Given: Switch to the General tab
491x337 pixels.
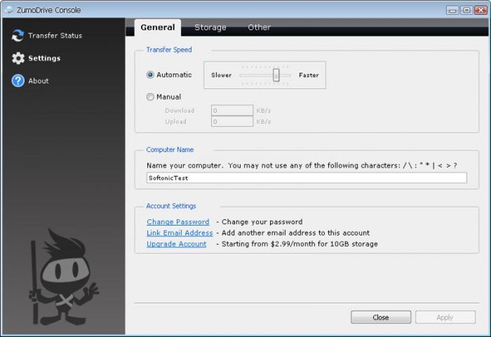Looking at the screenshot, I should (157, 27).
